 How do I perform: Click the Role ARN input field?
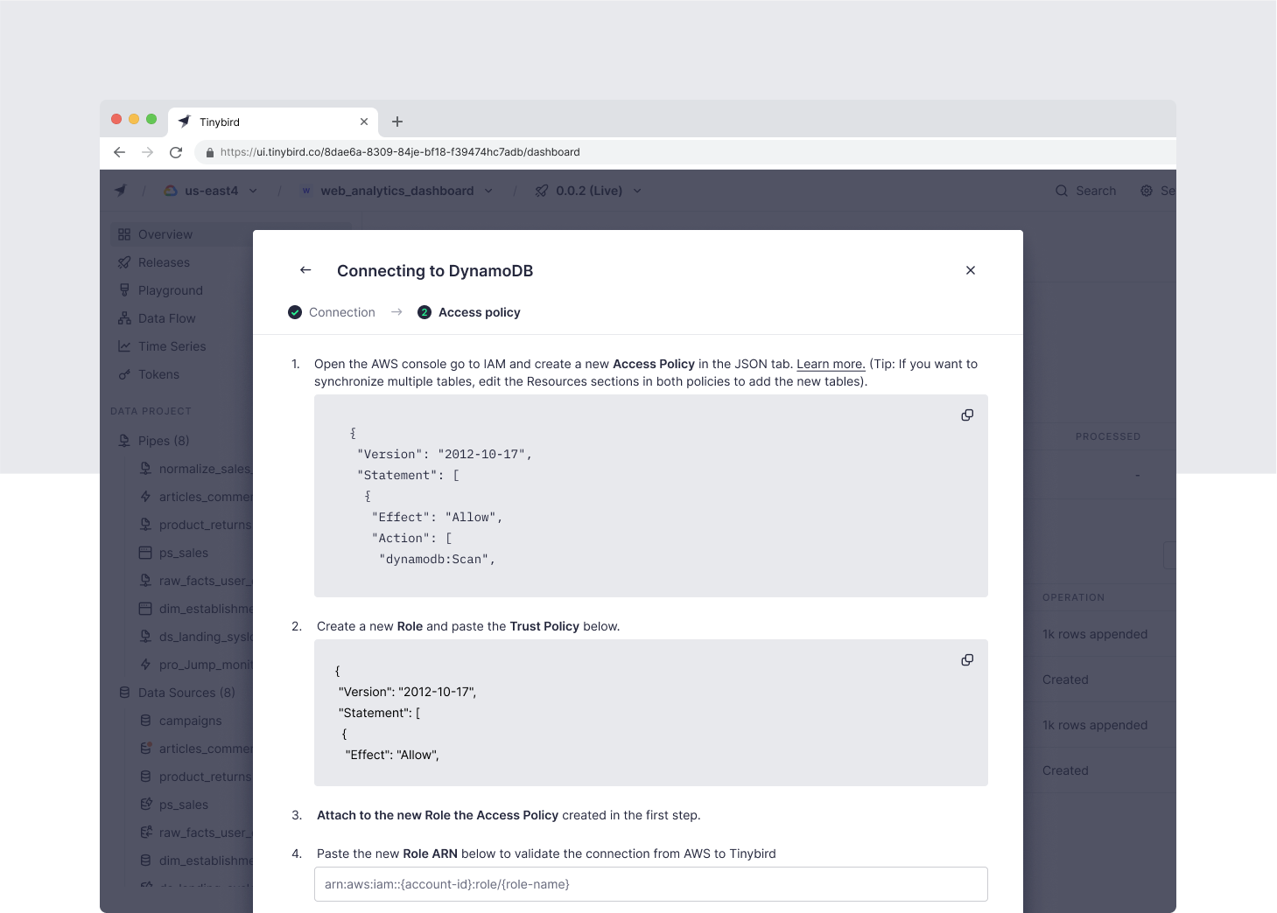point(650,884)
